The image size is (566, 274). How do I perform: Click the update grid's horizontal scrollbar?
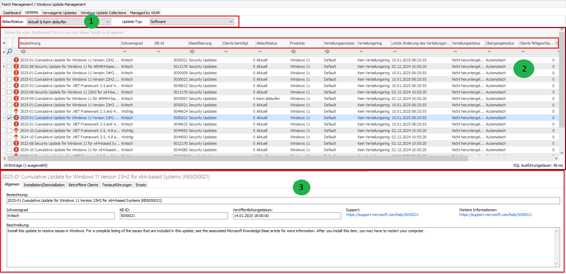[236, 158]
